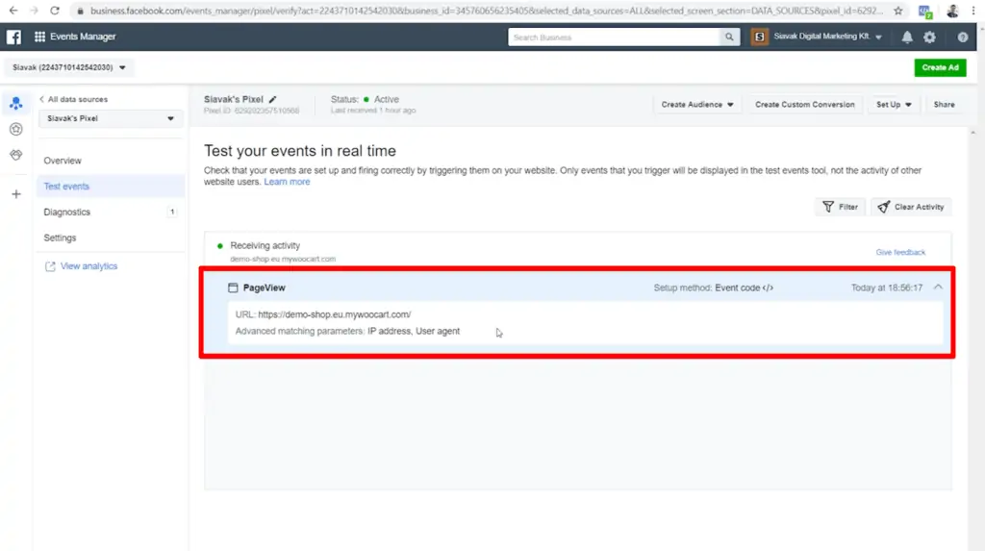
Task: Click the View analytics external link icon
Action: click(50, 266)
